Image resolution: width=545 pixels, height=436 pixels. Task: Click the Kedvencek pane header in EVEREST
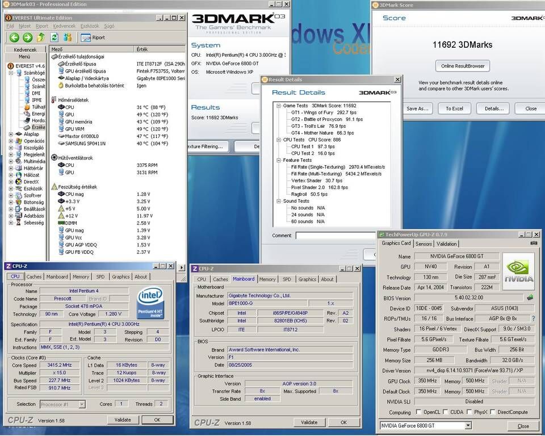pyautogui.click(x=25, y=50)
